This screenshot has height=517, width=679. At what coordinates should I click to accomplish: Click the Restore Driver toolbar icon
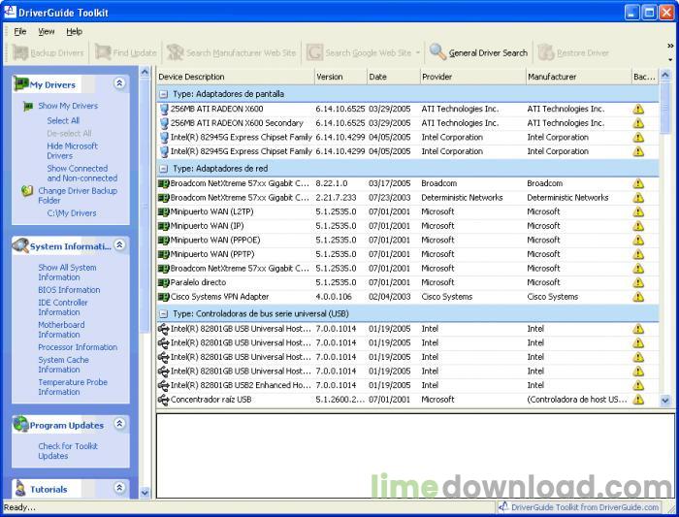(546, 52)
